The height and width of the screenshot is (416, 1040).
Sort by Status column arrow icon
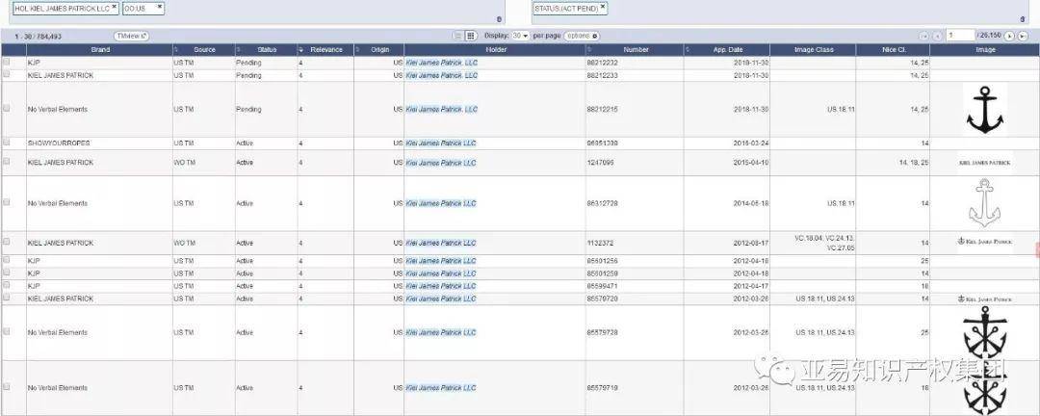[239, 50]
